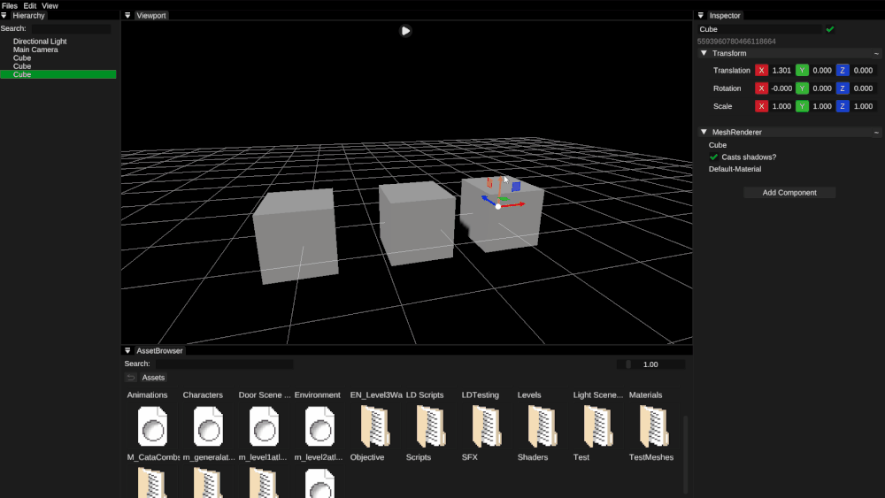Screen dimensions: 885x498
Task: Toggle the Casts shadows checkbox
Action: (714, 157)
